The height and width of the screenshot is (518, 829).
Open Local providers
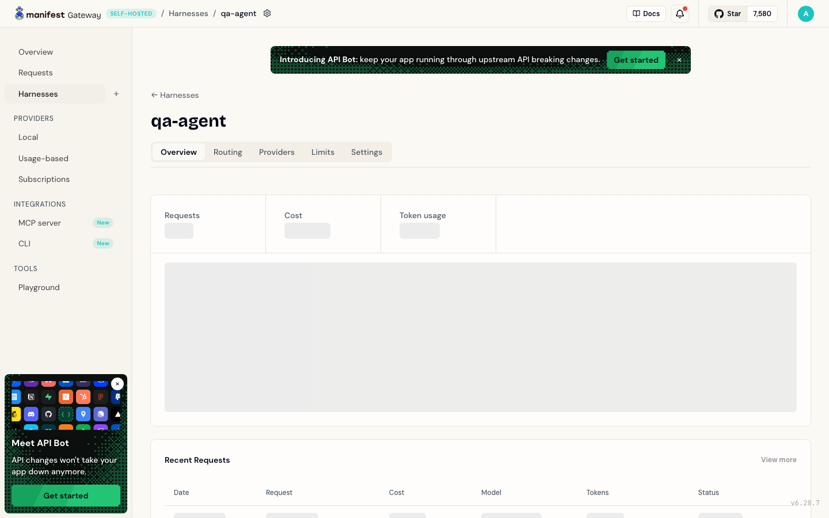tap(65, 137)
